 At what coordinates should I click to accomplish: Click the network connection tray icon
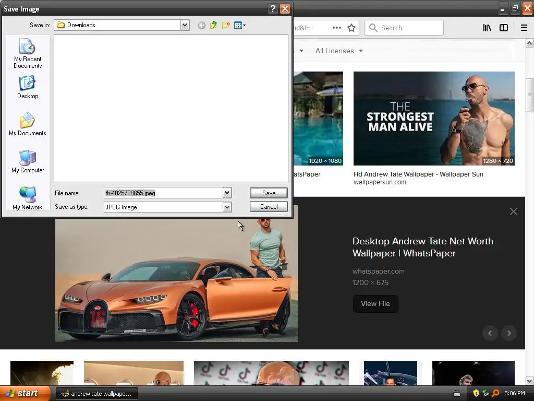click(486, 394)
